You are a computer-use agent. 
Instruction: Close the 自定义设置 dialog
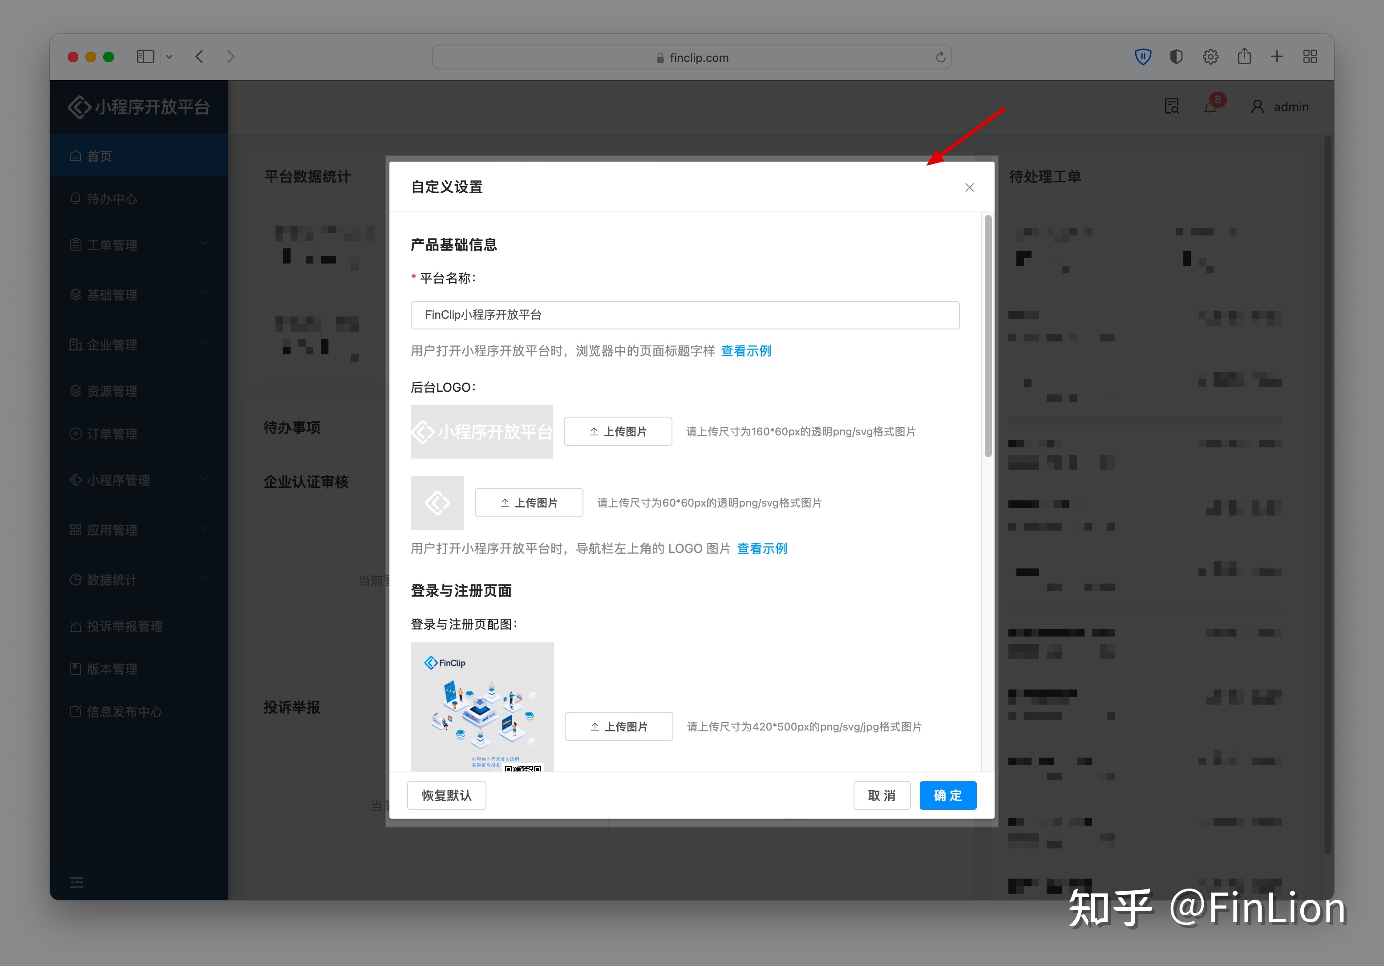(969, 187)
